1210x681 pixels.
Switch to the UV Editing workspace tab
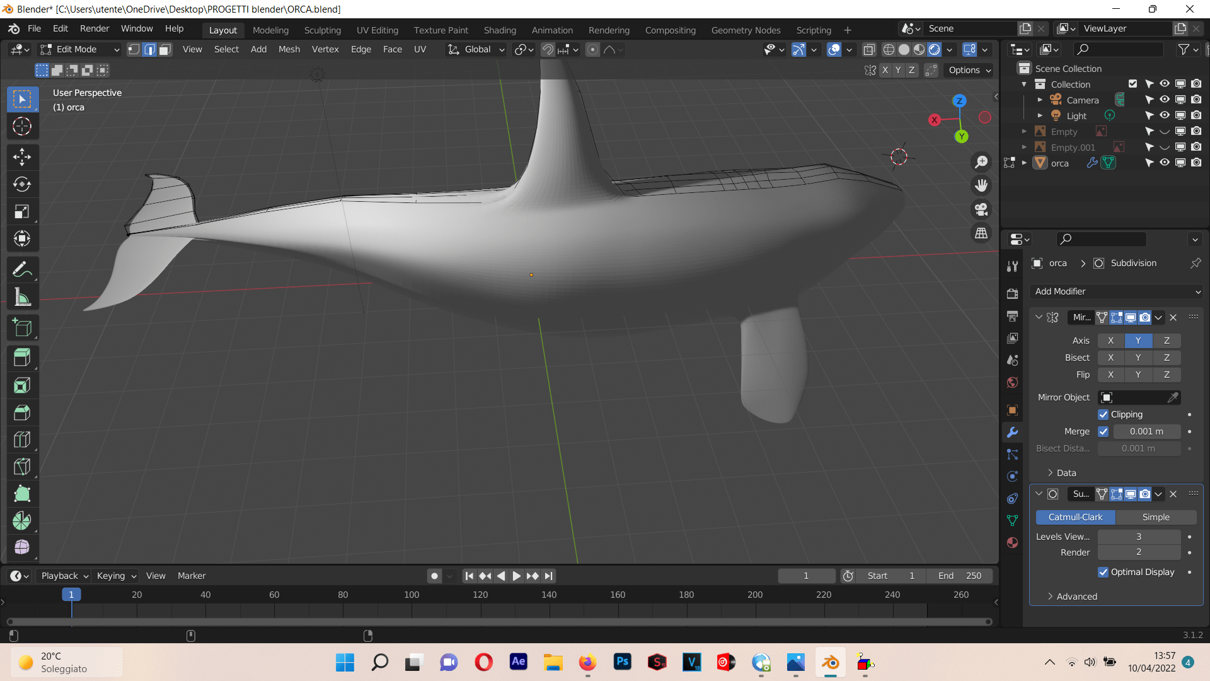[x=377, y=30]
